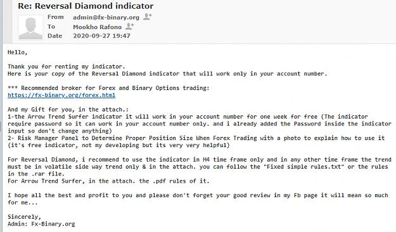This screenshot has height=232, width=396.
Task: Click the subject Re: Reversal Diamond indicator
Action: click(86, 6)
